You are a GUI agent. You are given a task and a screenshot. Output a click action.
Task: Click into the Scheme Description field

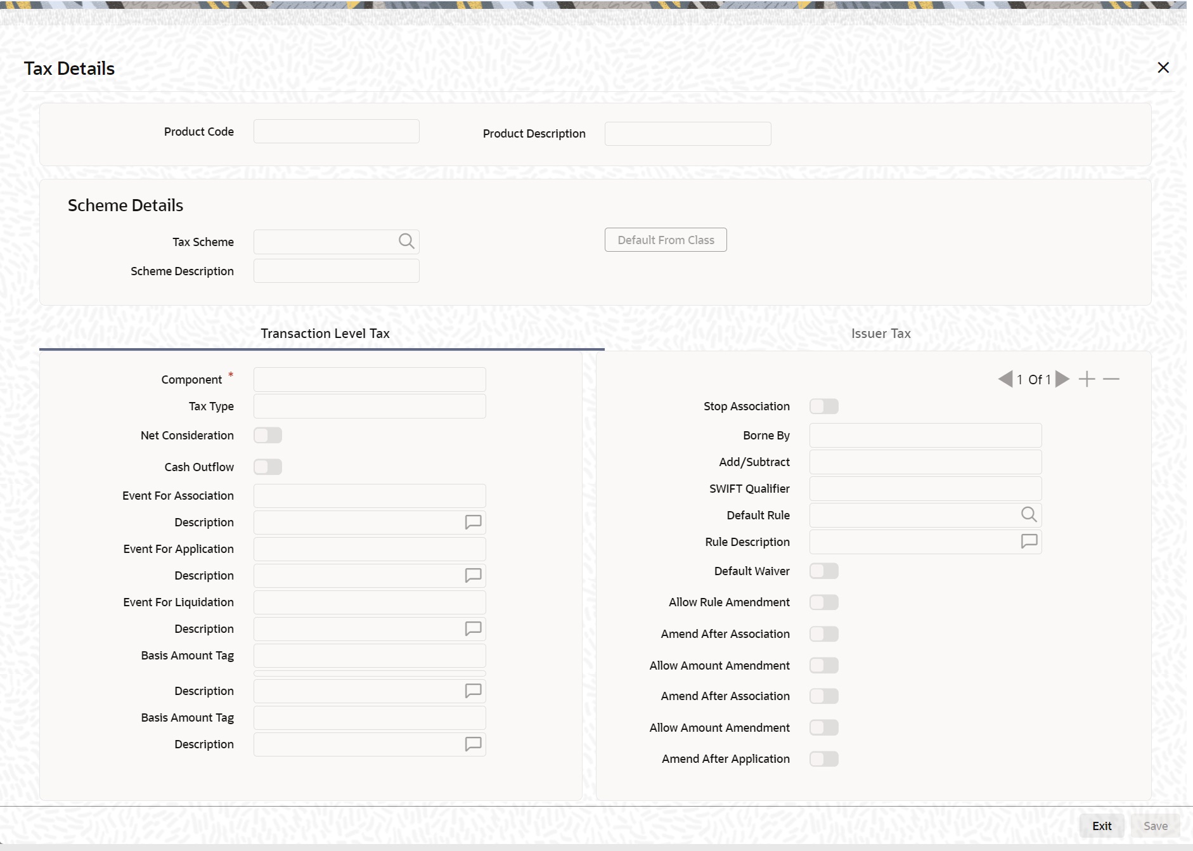337,271
